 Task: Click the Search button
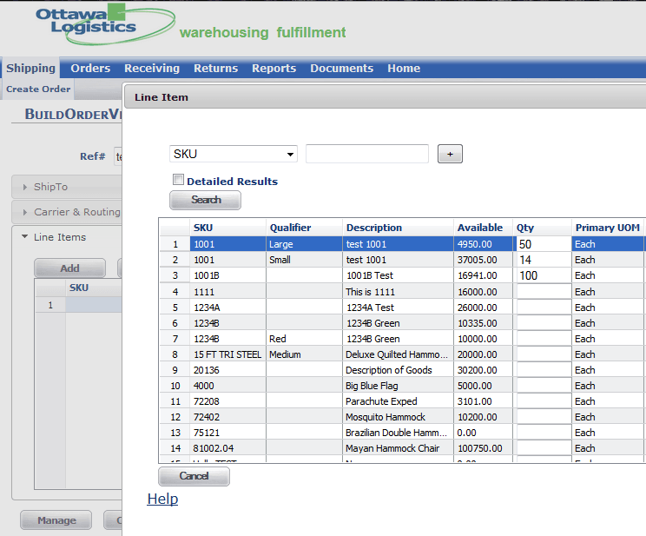click(205, 200)
